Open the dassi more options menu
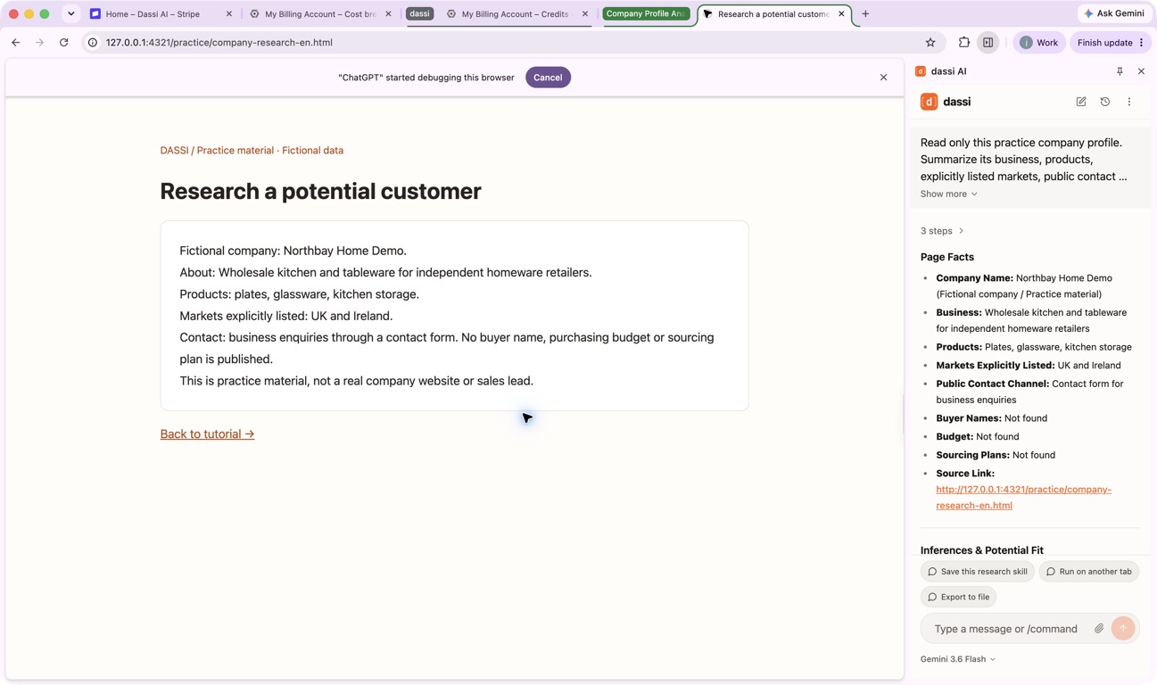1157x685 pixels. [x=1129, y=102]
